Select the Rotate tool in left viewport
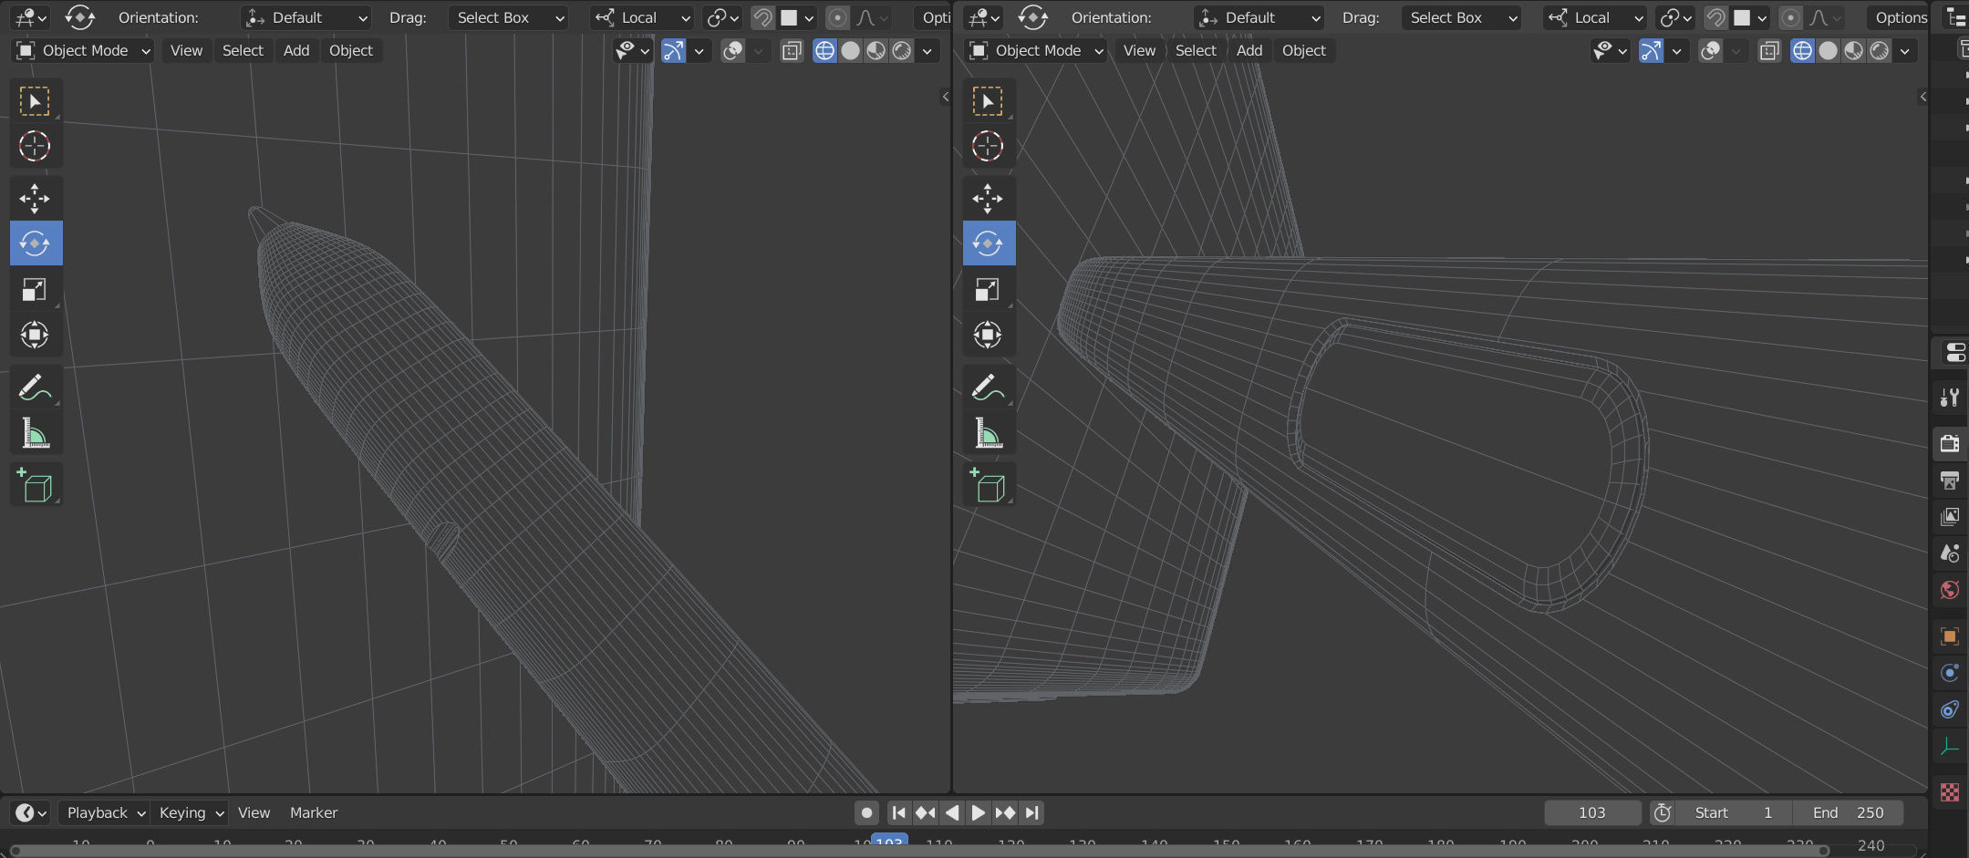This screenshot has width=1969, height=858. [x=35, y=243]
